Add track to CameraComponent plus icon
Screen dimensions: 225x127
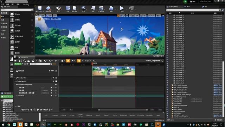click(x=56, y=85)
